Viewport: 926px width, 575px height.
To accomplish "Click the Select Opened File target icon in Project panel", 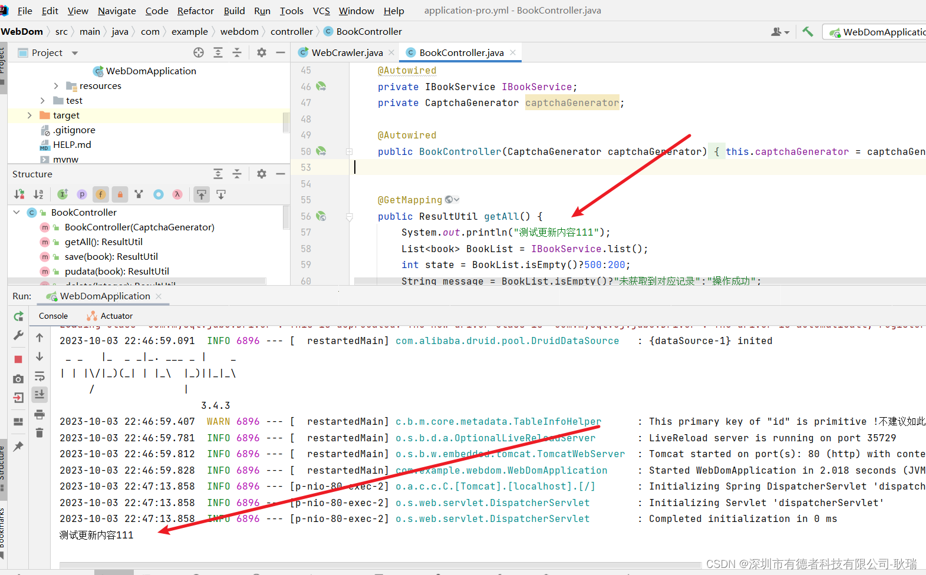I will [199, 52].
